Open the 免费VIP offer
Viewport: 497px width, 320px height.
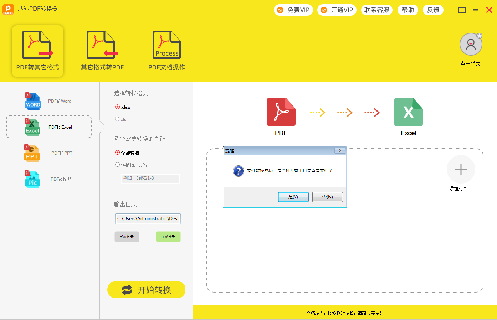(293, 10)
